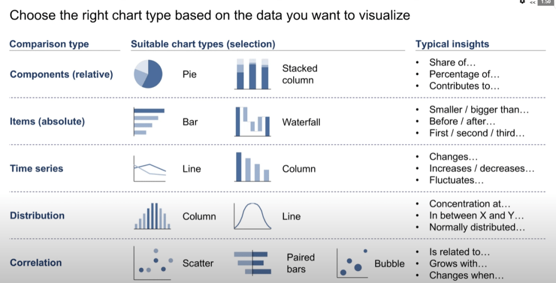556x283 pixels.
Task: Click the 1.50 playback speed badge
Action: click(545, 3)
